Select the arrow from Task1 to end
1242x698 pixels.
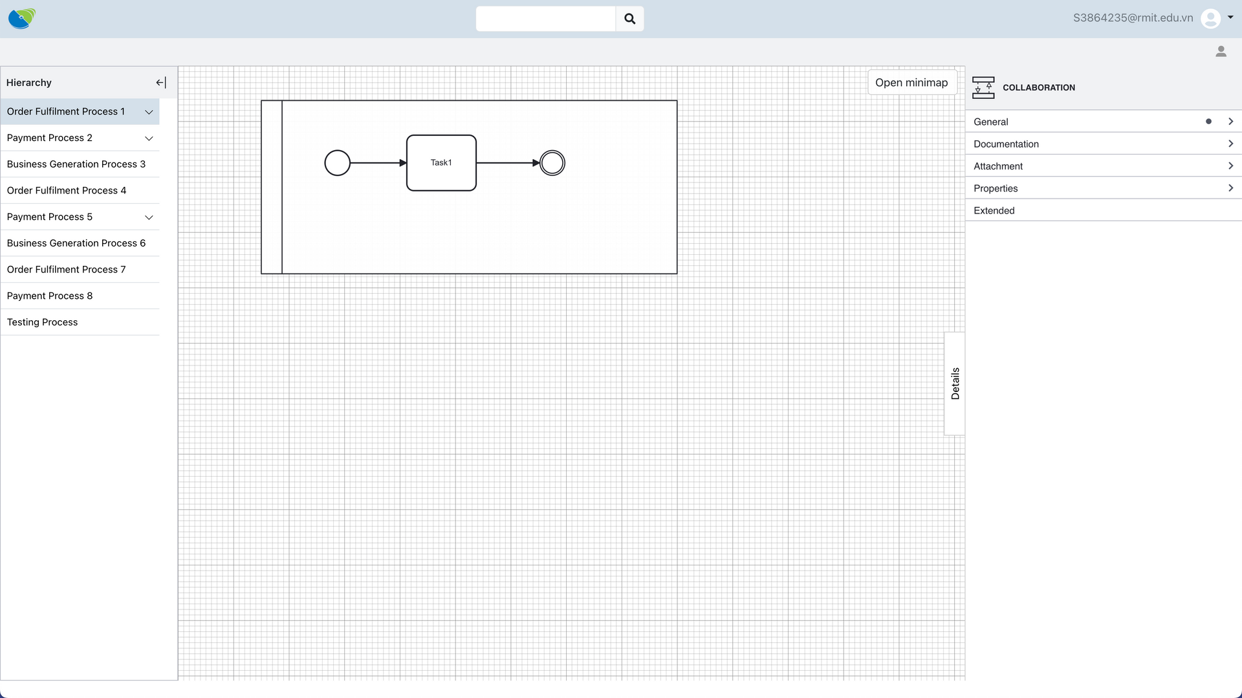[508, 163]
